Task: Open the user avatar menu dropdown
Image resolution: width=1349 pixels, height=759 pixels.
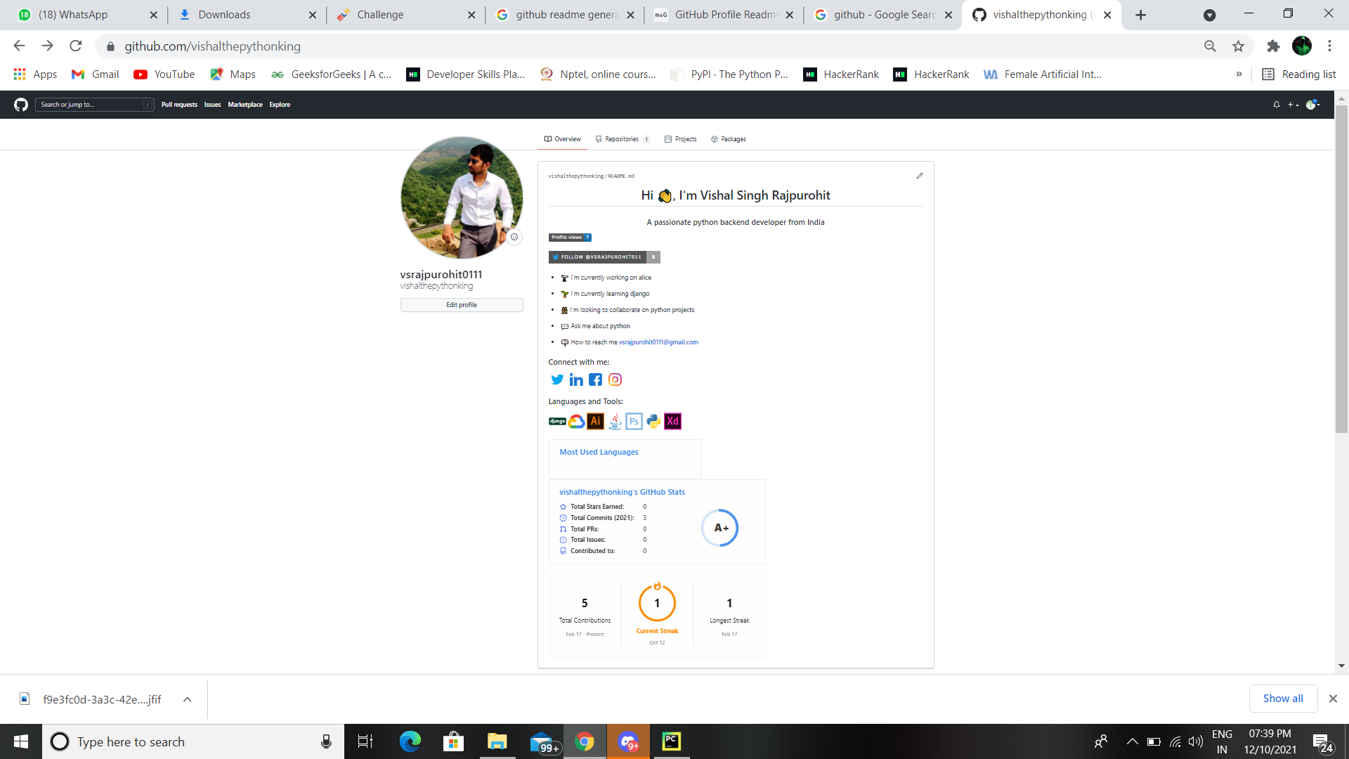Action: 1312,105
